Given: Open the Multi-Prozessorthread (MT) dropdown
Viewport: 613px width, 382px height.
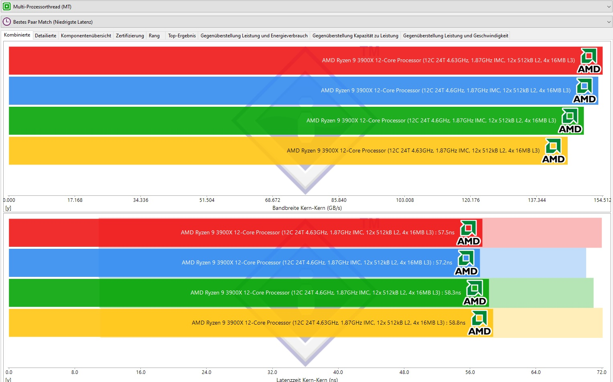Looking at the screenshot, I should click(x=306, y=6).
